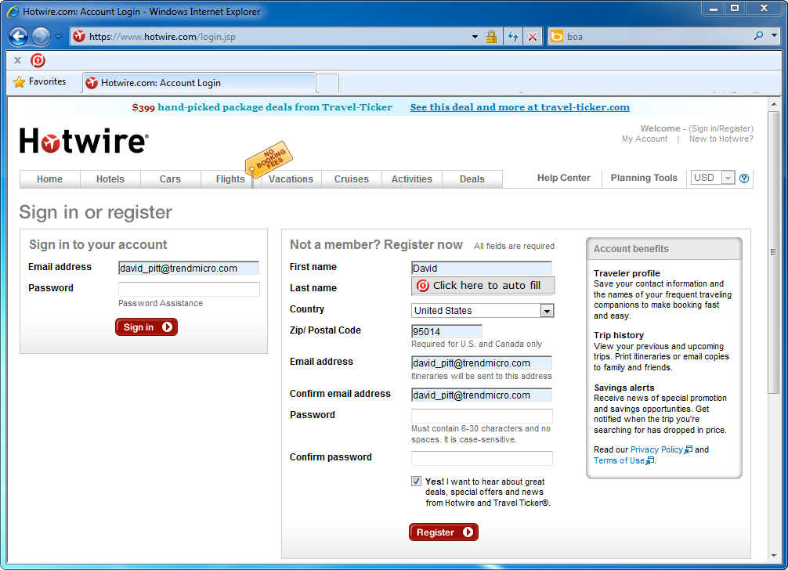Click the red Register button
The width and height of the screenshot is (788, 570).
pyautogui.click(x=444, y=532)
